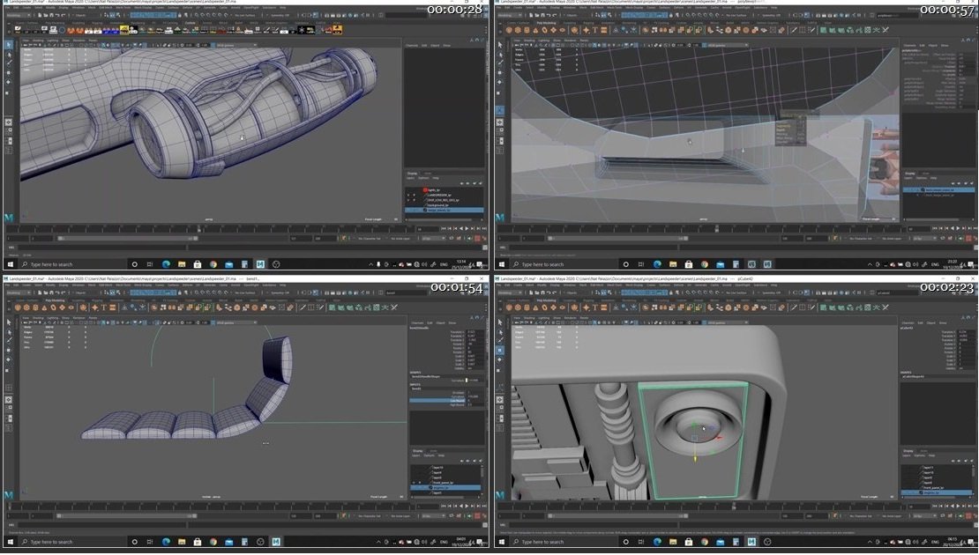Create a polygon plane in 00:02:23 frame shelf
Viewport: 979px width, 555px height.
(x=553, y=307)
